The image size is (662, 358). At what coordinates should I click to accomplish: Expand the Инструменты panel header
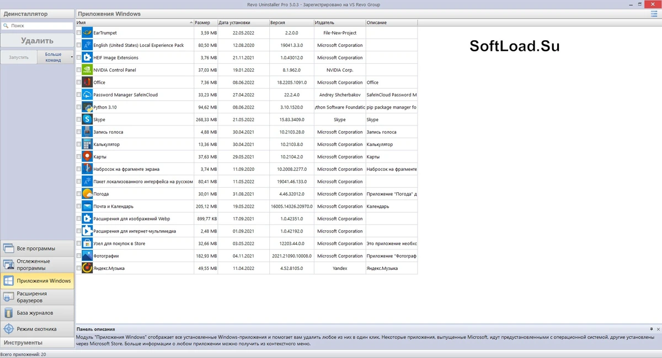(37, 343)
